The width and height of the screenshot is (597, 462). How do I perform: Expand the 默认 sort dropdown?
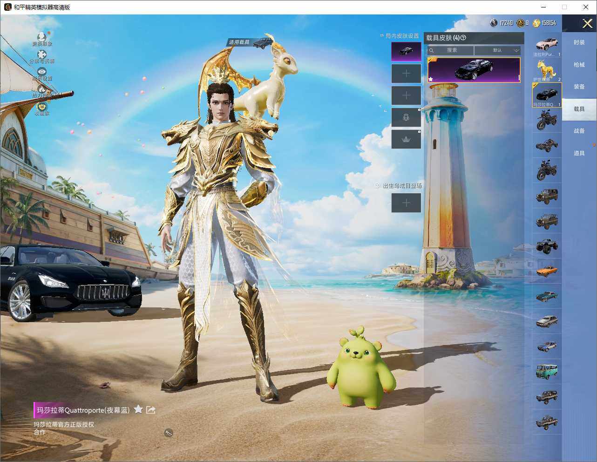[497, 50]
